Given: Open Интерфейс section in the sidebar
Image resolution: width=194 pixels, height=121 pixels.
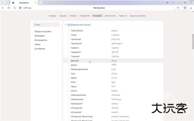Looking at the screenshot, I should pyautogui.click(x=39, y=36).
